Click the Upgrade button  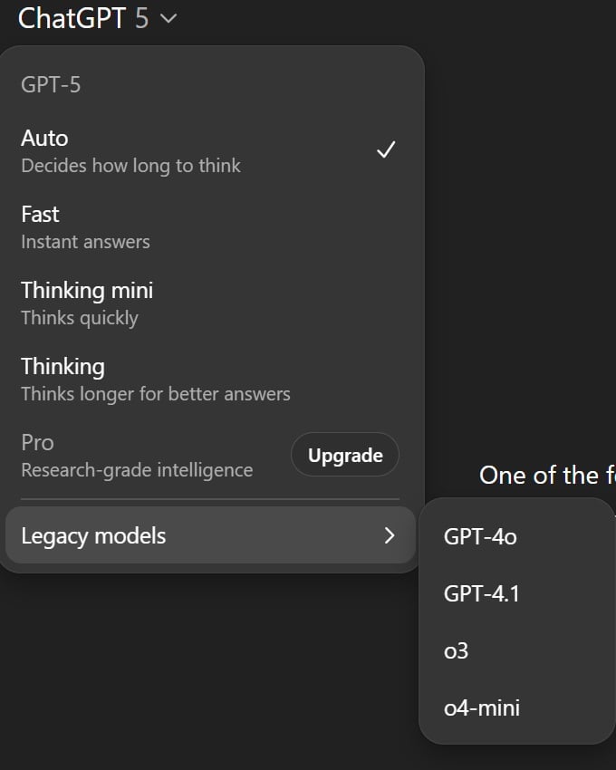point(344,455)
